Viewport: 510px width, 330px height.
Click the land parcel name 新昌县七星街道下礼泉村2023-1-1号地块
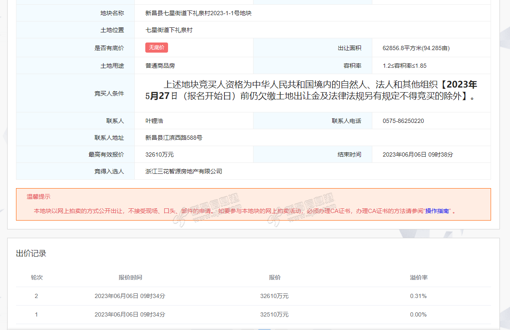[x=198, y=13]
